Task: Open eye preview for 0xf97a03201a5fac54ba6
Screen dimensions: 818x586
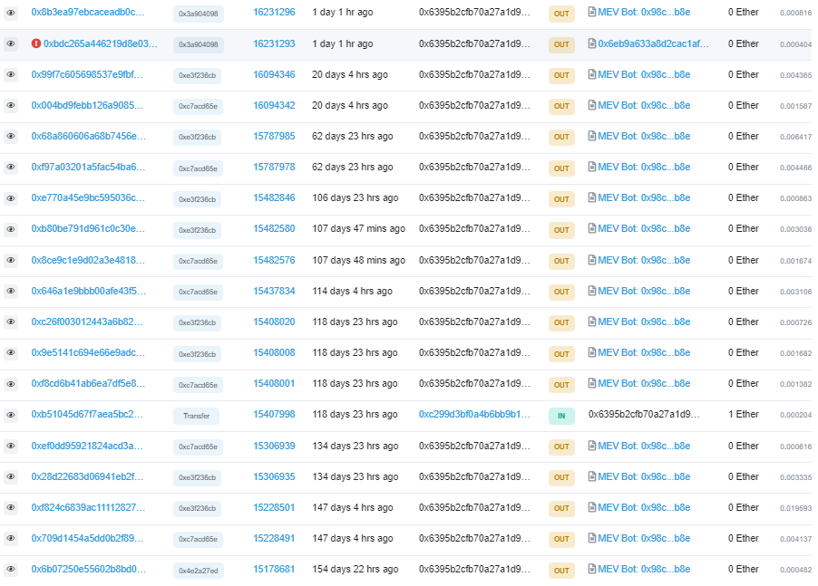Action: [x=11, y=168]
